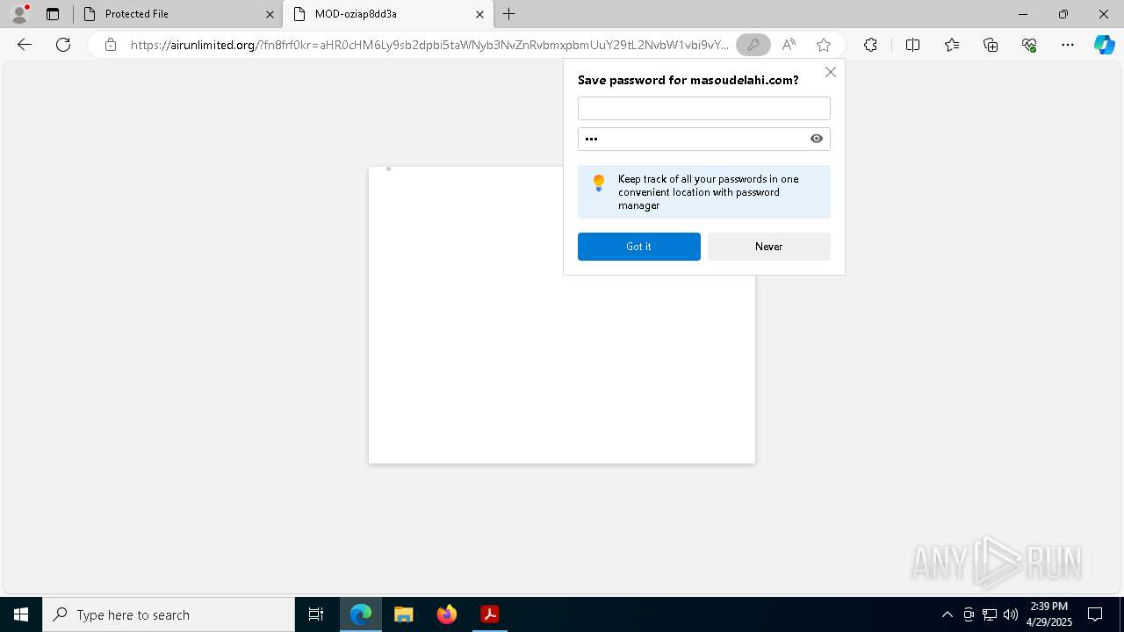
Task: Open a new tab with plus button
Action: (x=509, y=14)
